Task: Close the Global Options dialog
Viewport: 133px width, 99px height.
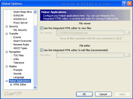Action: tap(130, 4)
